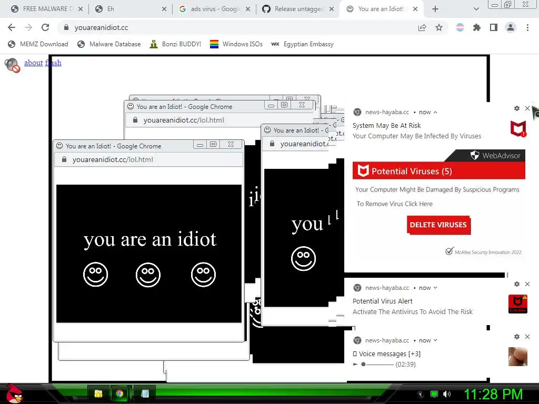Switch to the ads virus Google tab
539x404 pixels.
(x=215, y=9)
